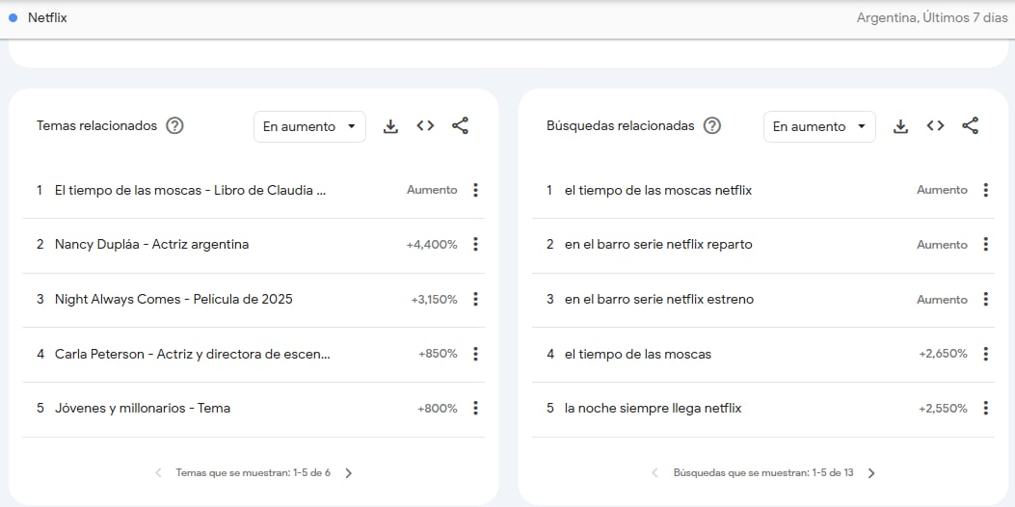The width and height of the screenshot is (1015, 507).
Task: Open options menu for Nancy Dupláa row
Action: pos(476,244)
